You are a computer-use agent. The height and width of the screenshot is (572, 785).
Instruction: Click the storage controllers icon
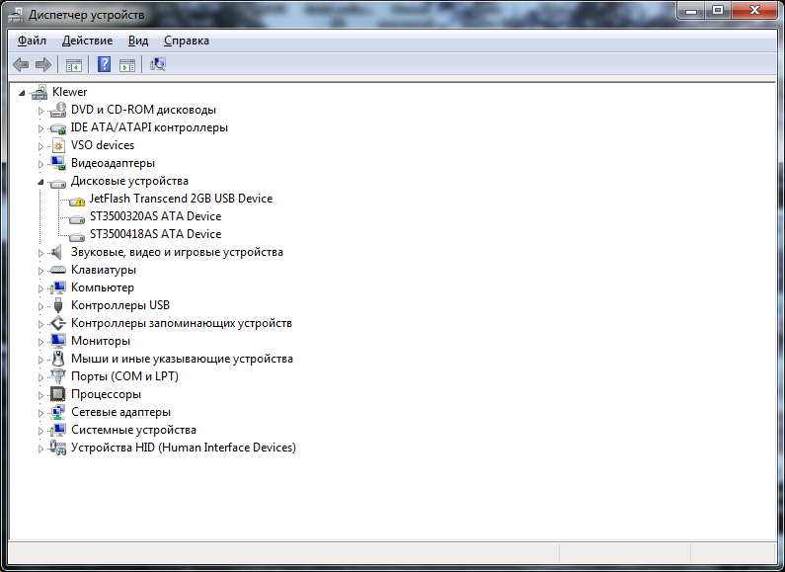58,323
